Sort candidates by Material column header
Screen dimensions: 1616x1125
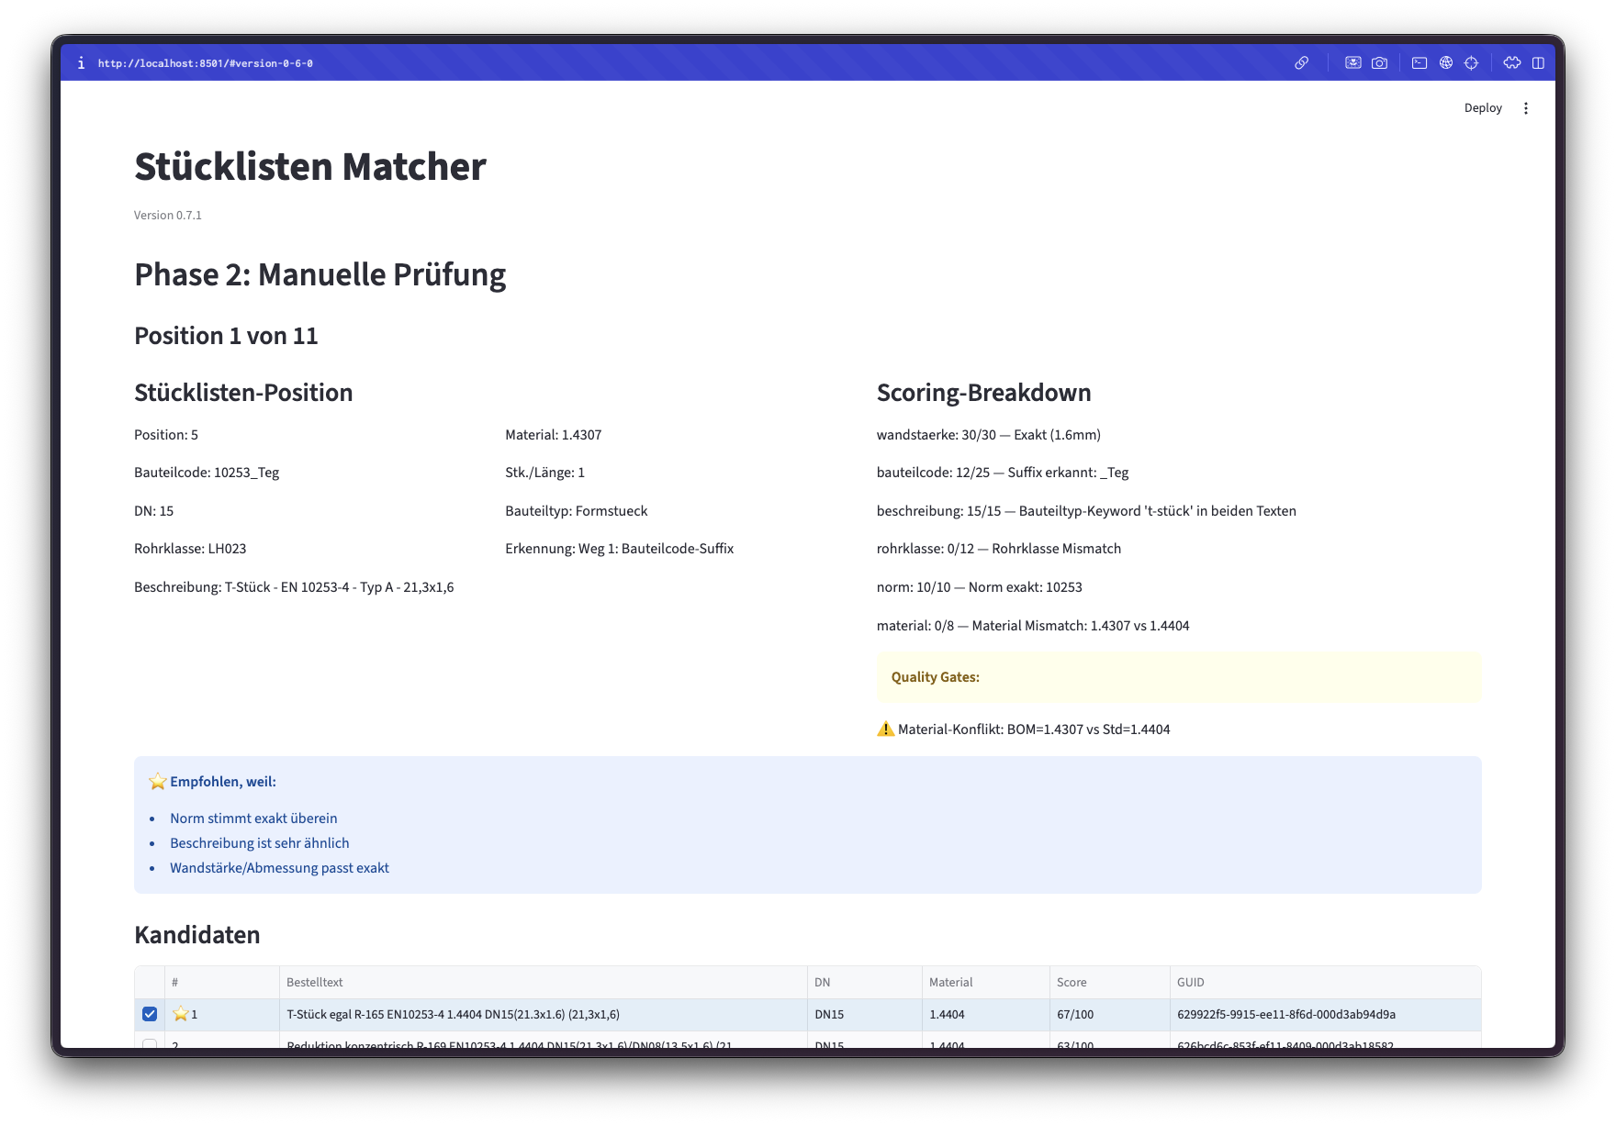pyautogui.click(x=950, y=982)
